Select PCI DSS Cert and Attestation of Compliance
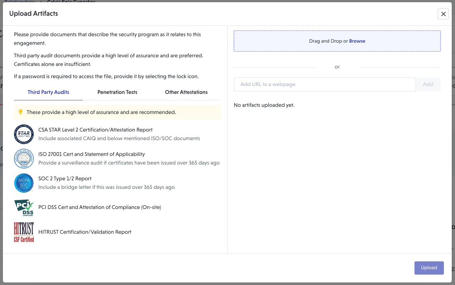This screenshot has width=455, height=285. 100,207
